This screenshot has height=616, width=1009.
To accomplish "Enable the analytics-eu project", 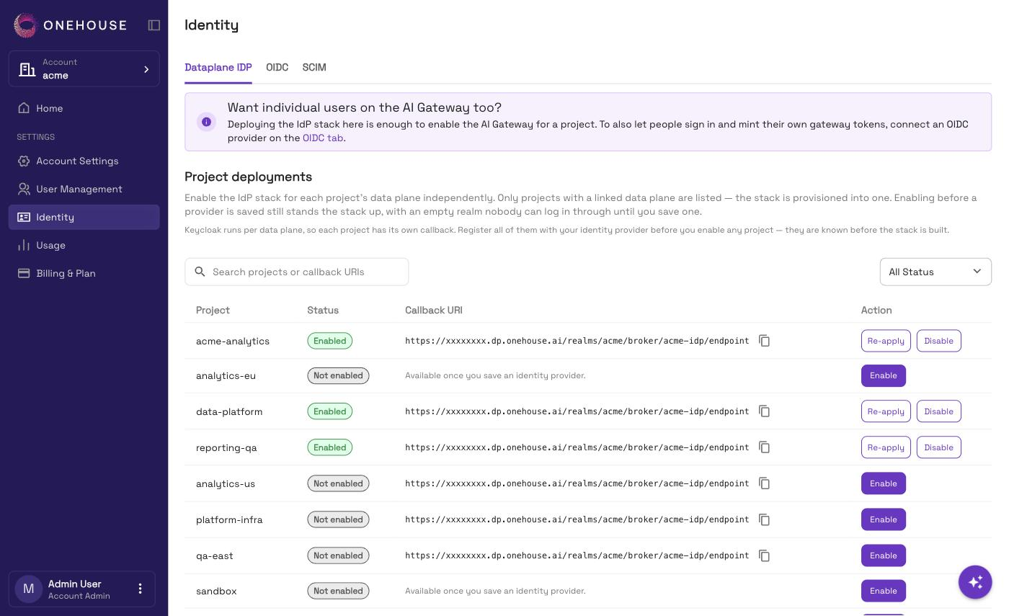I will pyautogui.click(x=884, y=375).
